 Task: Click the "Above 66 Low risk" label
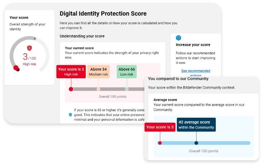point(127,72)
